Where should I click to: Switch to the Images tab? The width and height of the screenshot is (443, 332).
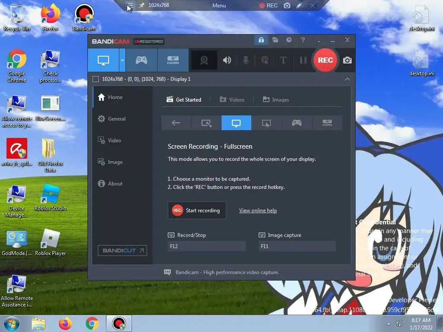[x=276, y=100]
